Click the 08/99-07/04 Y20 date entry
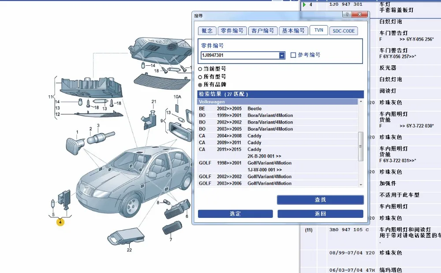Viewport: 441px width, 273px height. [x=352, y=253]
